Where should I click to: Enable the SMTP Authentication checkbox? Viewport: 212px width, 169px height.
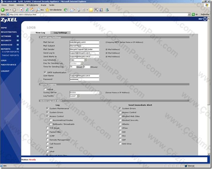coord(45,72)
